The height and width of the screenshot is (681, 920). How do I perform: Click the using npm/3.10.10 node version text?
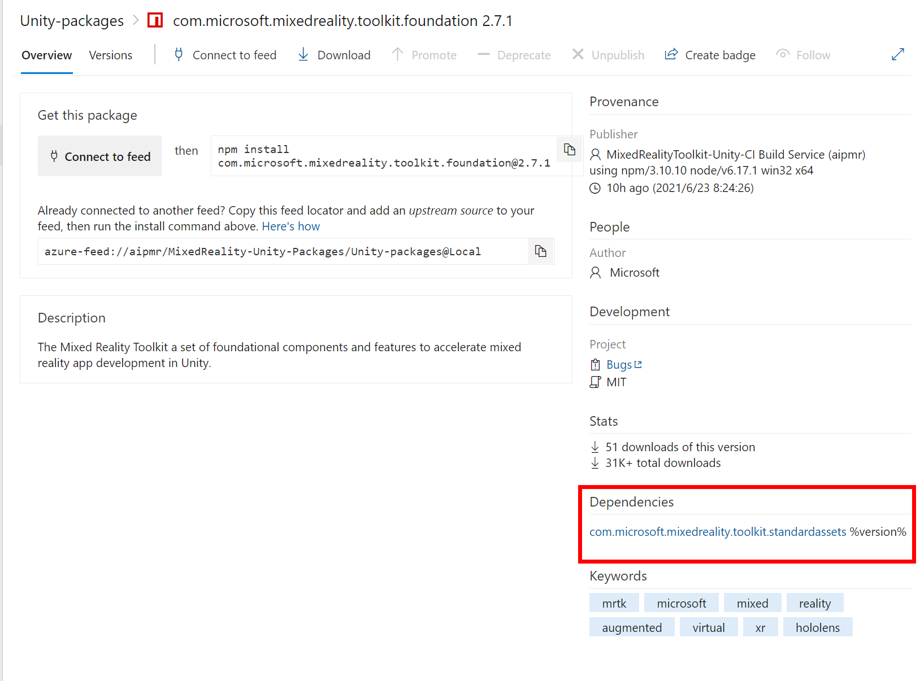[x=701, y=171]
